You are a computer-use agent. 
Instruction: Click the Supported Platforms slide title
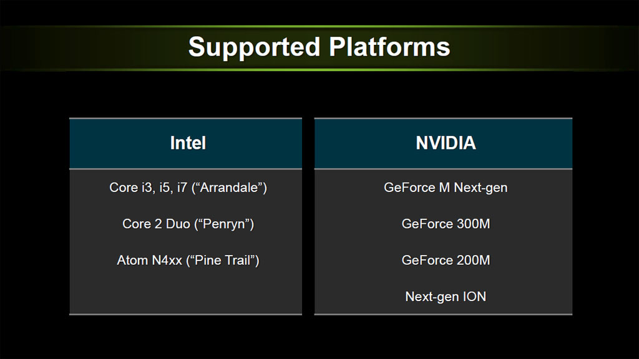pyautogui.click(x=319, y=47)
